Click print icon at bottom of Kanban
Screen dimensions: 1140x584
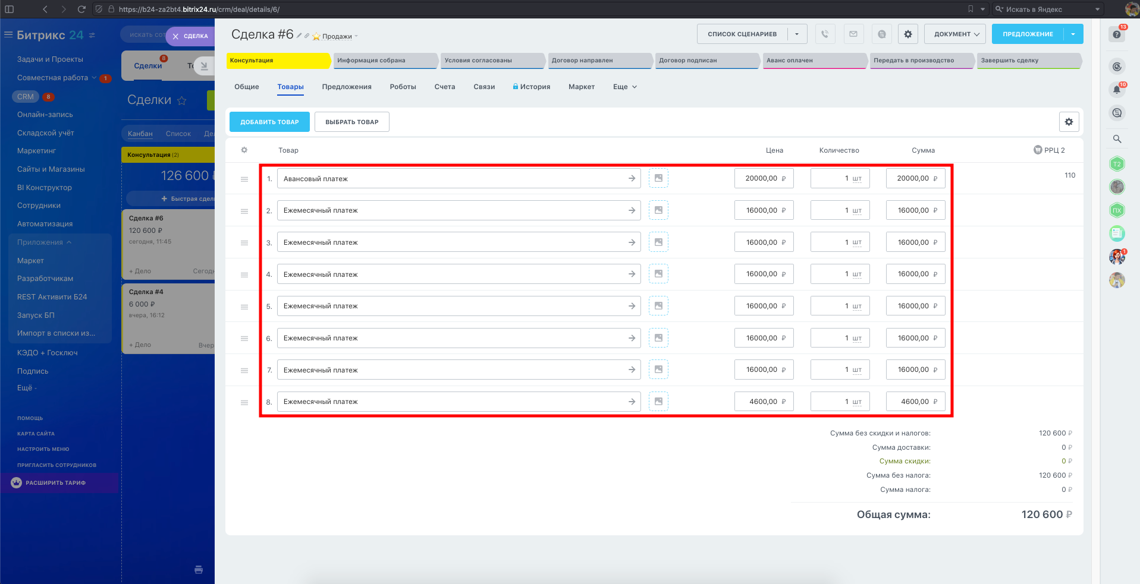[x=199, y=570]
